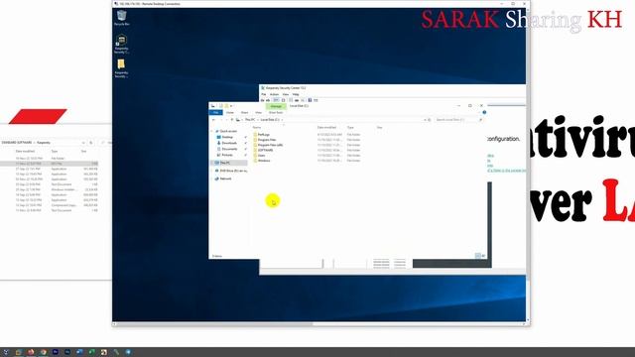Select Pictures in navigation pane

tap(225, 155)
